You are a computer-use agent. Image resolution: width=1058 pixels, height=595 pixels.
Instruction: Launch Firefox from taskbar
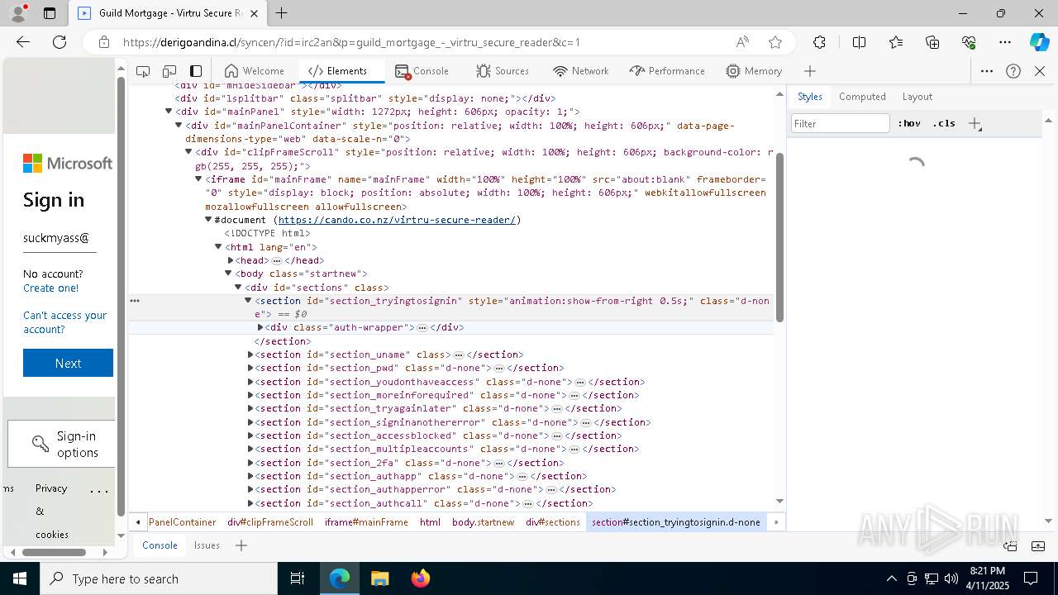click(421, 578)
